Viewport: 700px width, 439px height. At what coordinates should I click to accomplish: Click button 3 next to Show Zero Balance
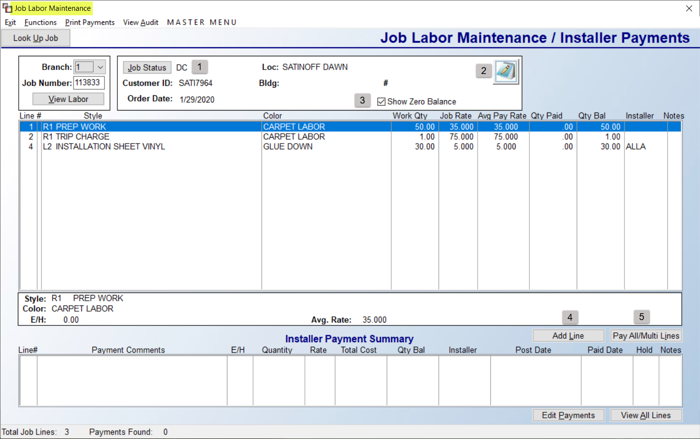[363, 100]
